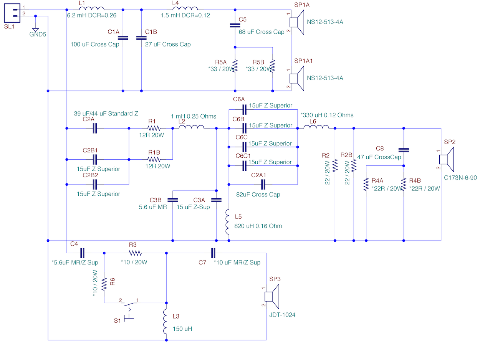Click the 'C173N-6-90' speaker part label
This screenshot has height=345, width=480.
[460, 178]
